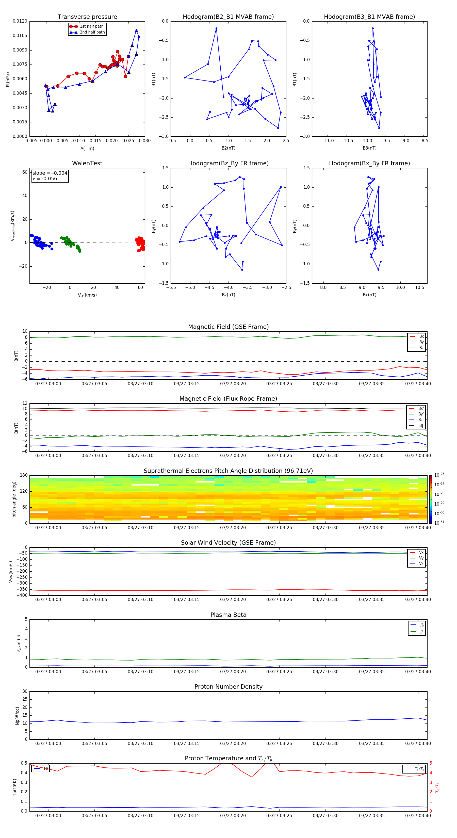Click the "Magnetic Field (GSE Frame)" title

point(228,327)
